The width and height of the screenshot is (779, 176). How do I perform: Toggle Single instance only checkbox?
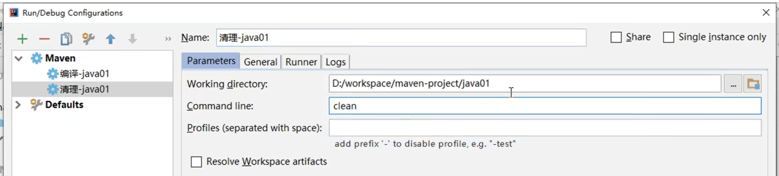point(668,37)
